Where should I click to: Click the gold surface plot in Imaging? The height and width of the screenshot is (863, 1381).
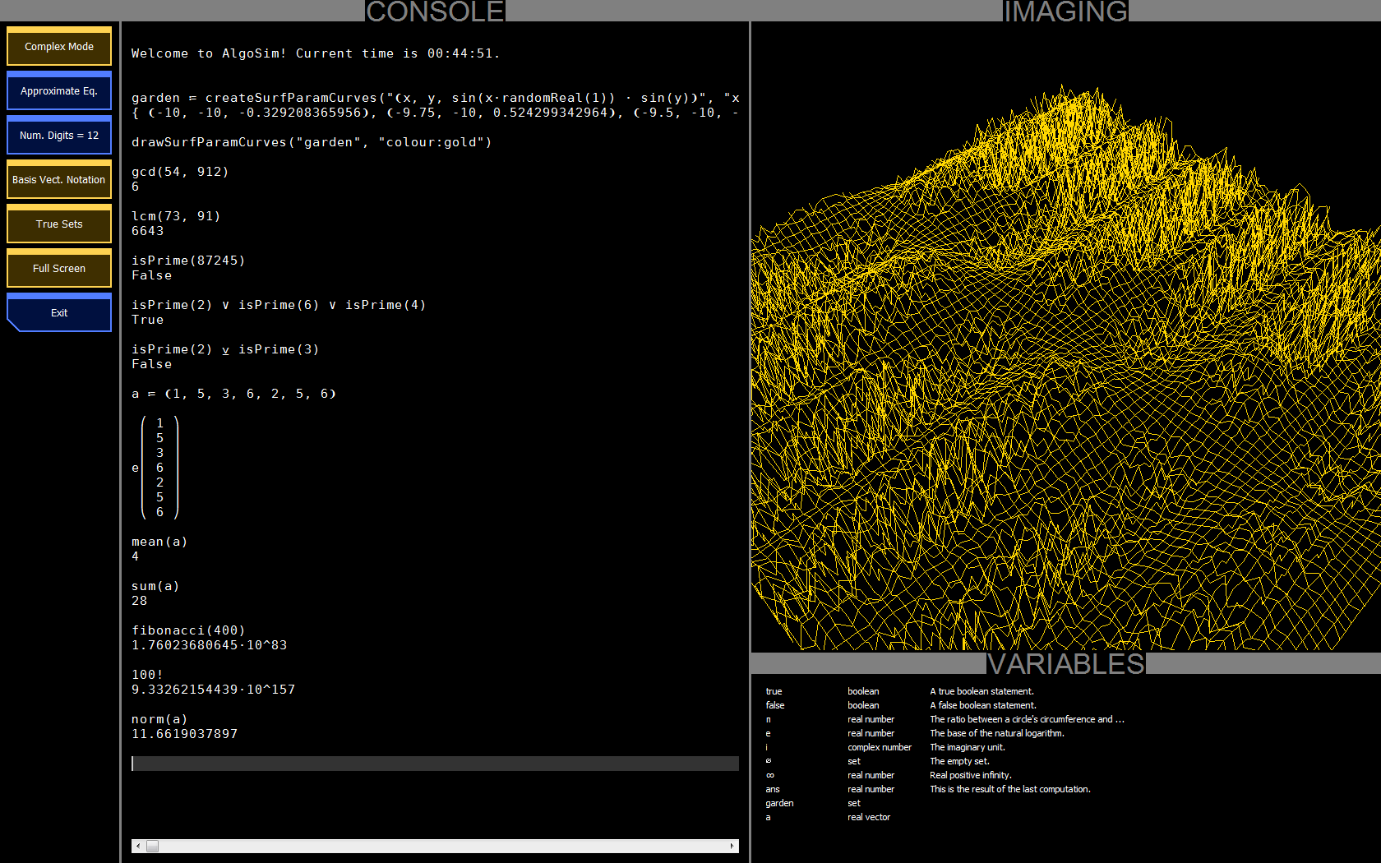[1065, 368]
